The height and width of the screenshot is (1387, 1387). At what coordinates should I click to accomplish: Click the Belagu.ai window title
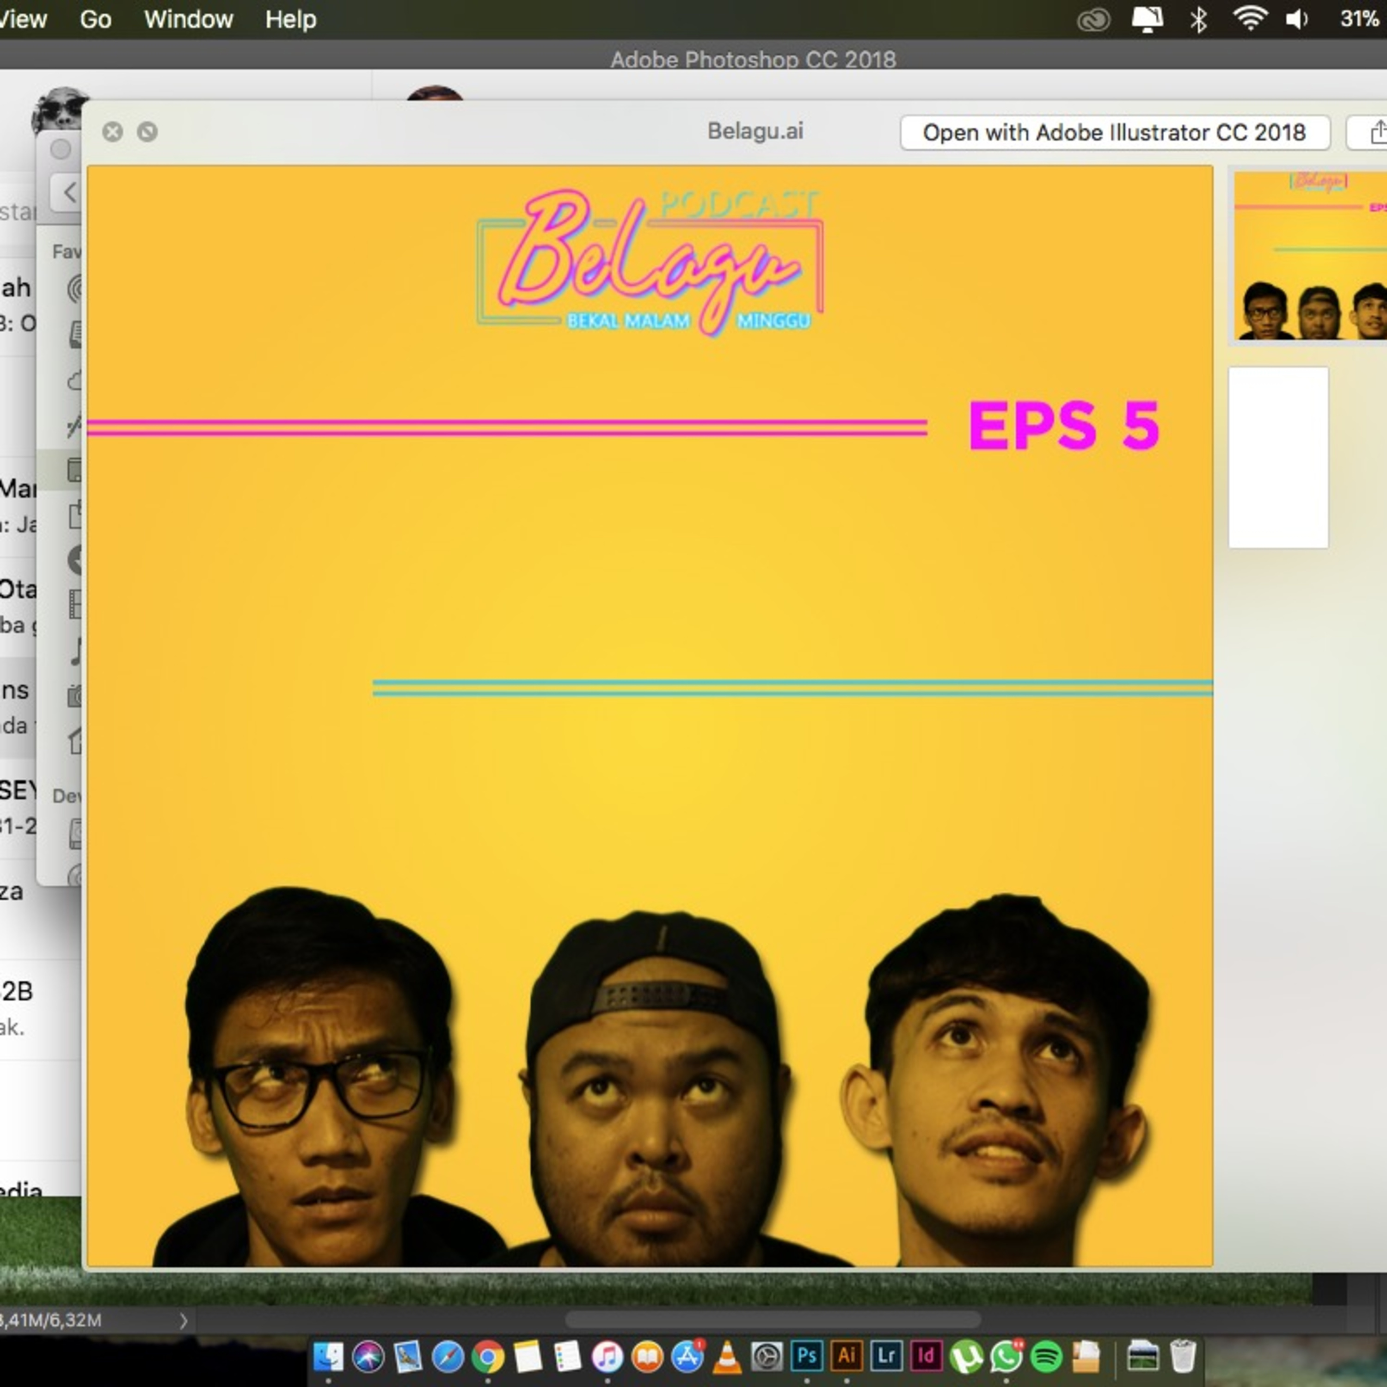[755, 131]
